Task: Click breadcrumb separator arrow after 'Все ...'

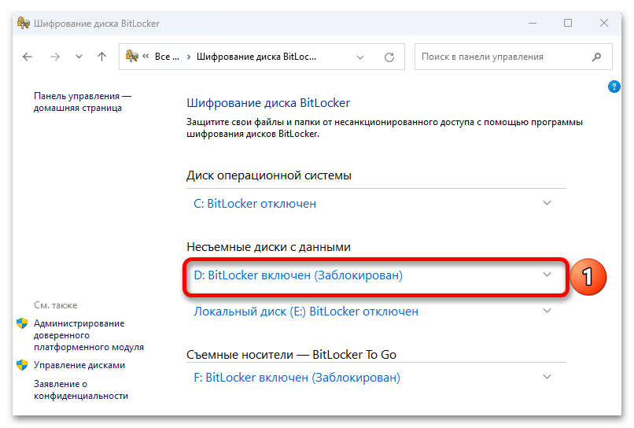Action: tap(189, 57)
